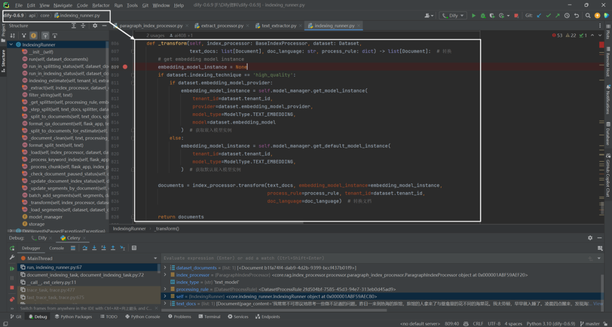Click Git update project arrow icon
This screenshot has height=327, width=612.
click(539, 16)
